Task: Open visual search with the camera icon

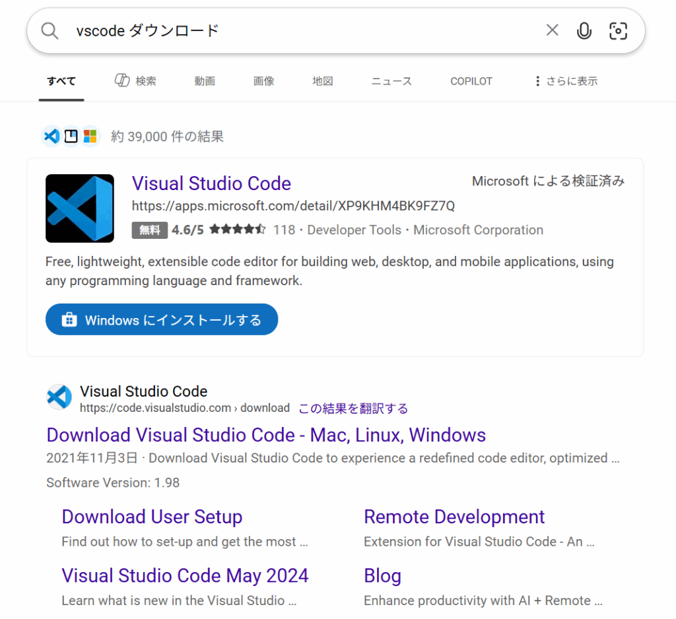Action: (x=618, y=30)
